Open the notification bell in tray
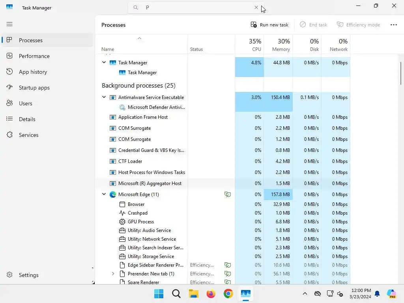Viewport: 404px width, 303px height. pos(377,294)
